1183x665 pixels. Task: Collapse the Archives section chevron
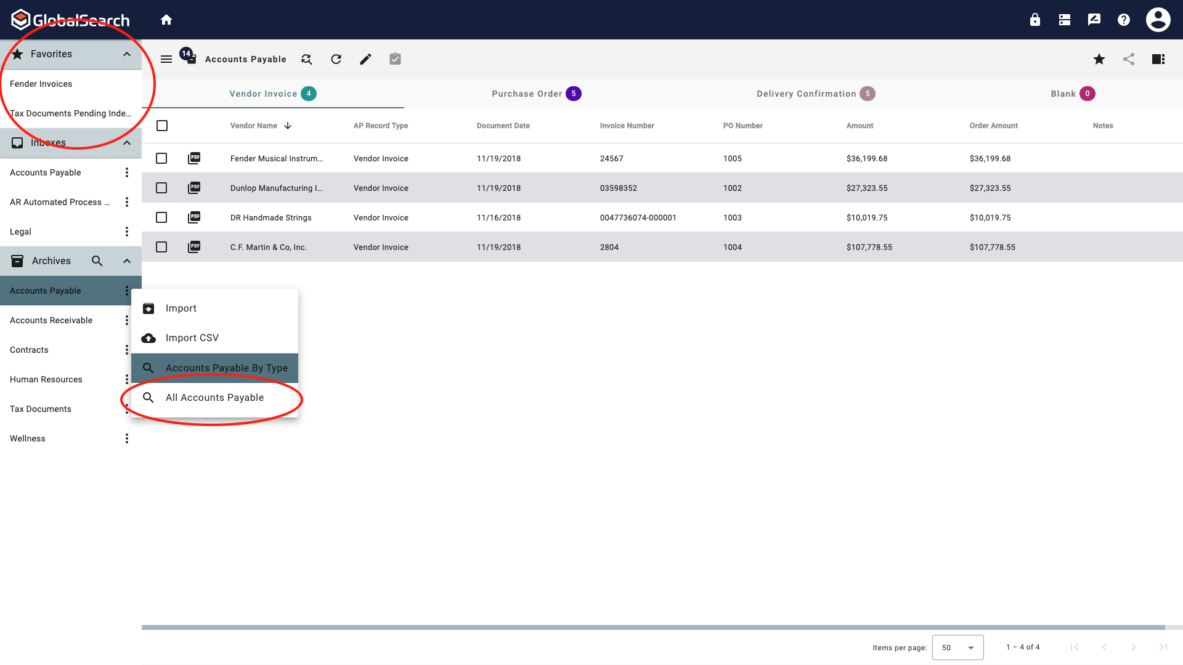point(127,261)
